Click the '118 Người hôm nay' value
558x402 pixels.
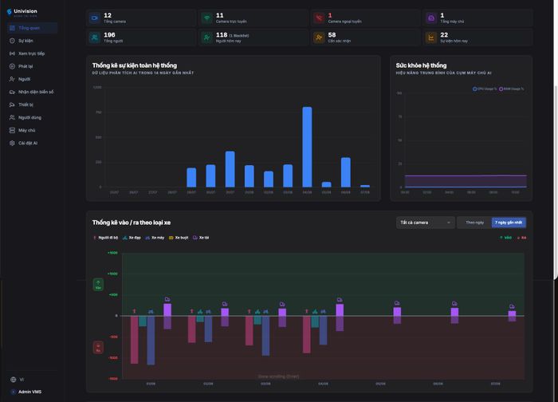(222, 35)
